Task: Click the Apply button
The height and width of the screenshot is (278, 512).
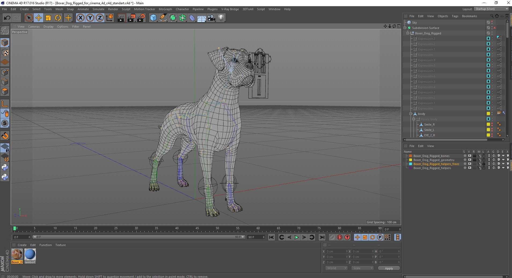Action: click(389, 268)
